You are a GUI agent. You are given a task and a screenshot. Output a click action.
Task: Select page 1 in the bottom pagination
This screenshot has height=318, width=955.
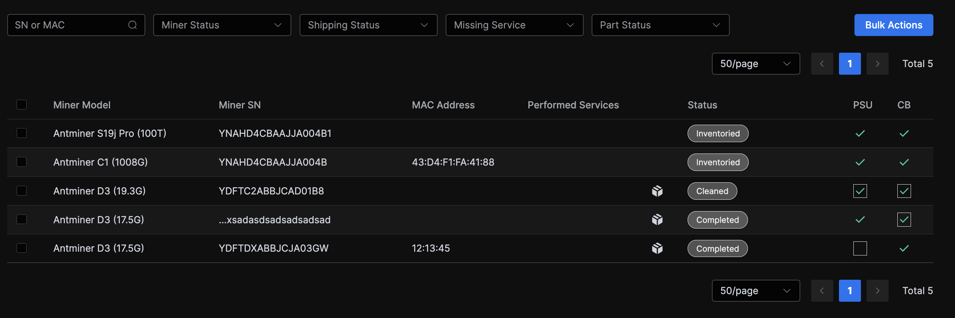click(x=850, y=291)
